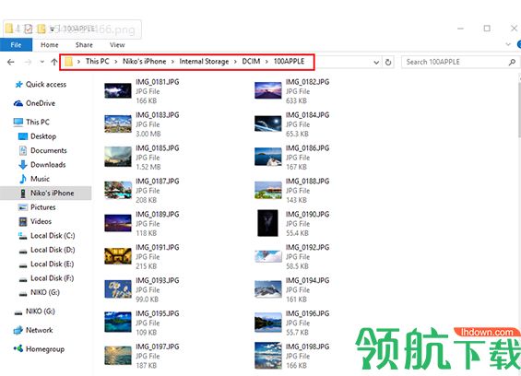Viewport: 521px width, 376px height.
Task: Open Pictures in the navigation pane
Action: point(37,207)
